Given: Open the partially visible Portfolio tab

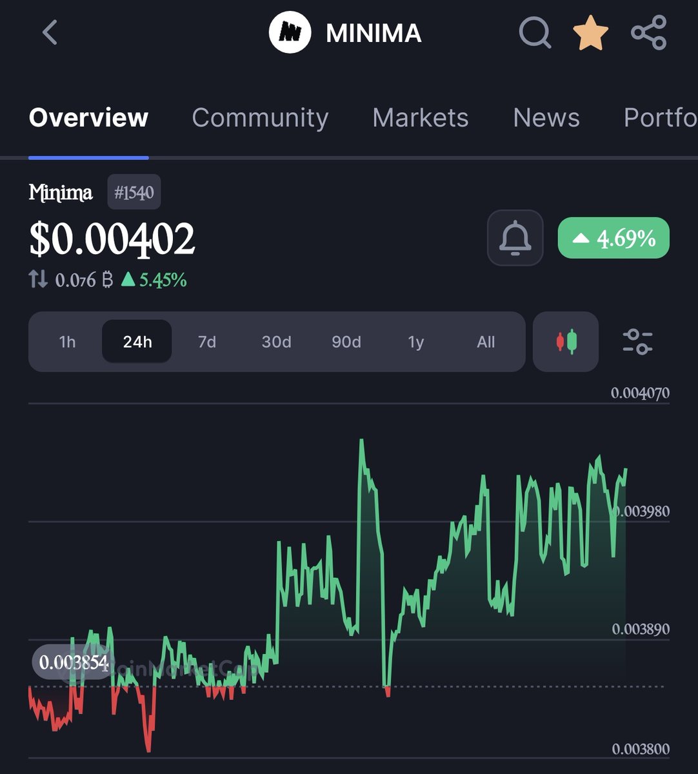Looking at the screenshot, I should click(661, 118).
